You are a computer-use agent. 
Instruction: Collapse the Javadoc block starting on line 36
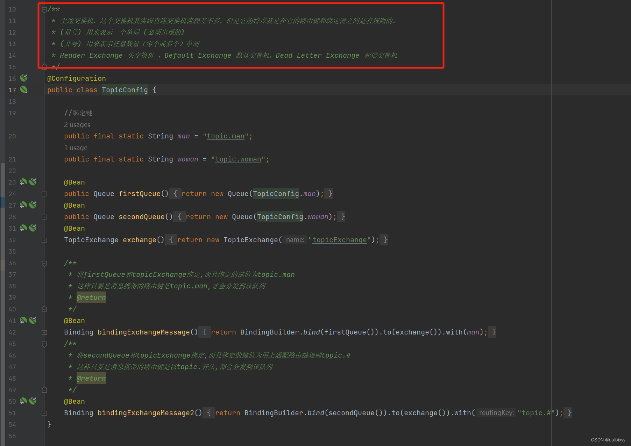(x=44, y=263)
